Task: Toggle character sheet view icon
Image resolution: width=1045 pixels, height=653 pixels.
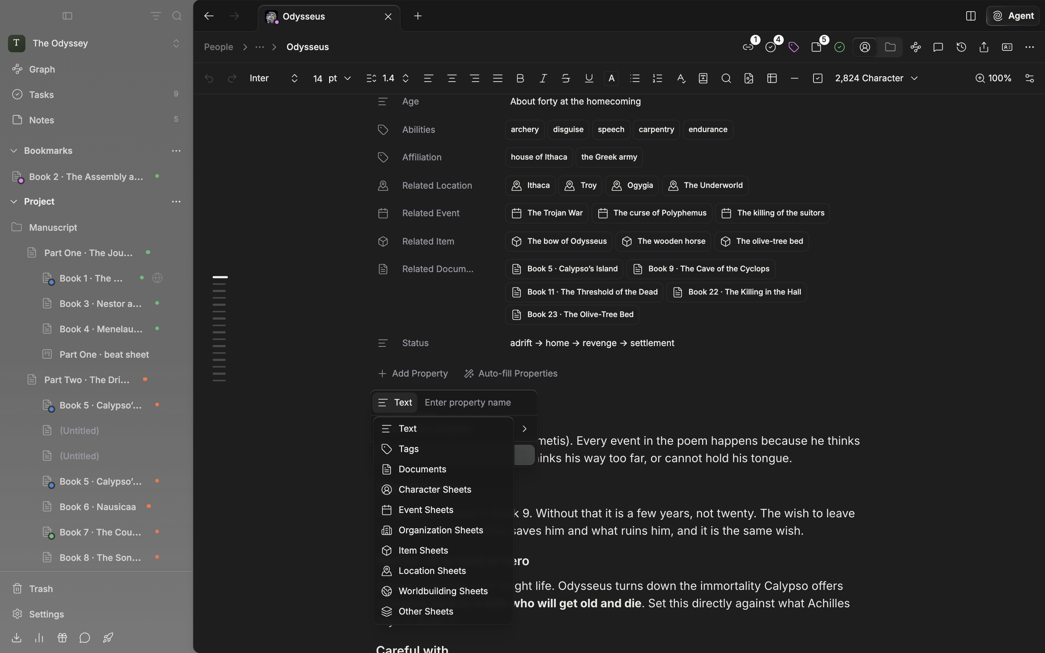Action: click(865, 47)
